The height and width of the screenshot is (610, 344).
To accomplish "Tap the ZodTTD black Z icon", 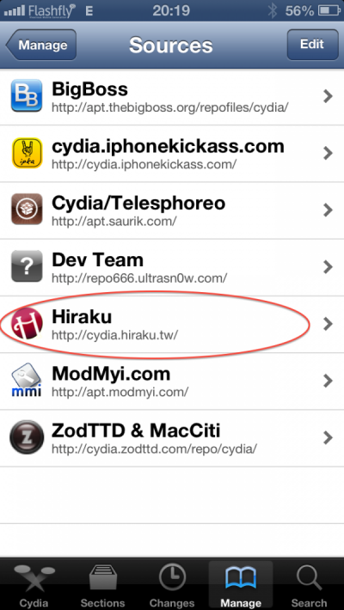I will pyautogui.click(x=27, y=437).
